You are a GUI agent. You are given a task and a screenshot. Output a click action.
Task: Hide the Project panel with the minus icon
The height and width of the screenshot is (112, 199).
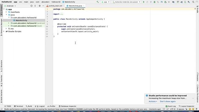[x=43, y=6]
